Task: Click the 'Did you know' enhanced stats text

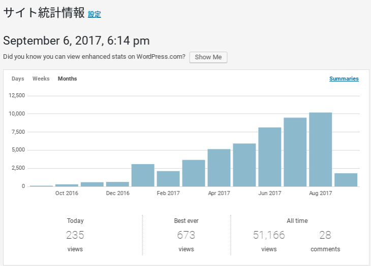Action: click(x=94, y=57)
